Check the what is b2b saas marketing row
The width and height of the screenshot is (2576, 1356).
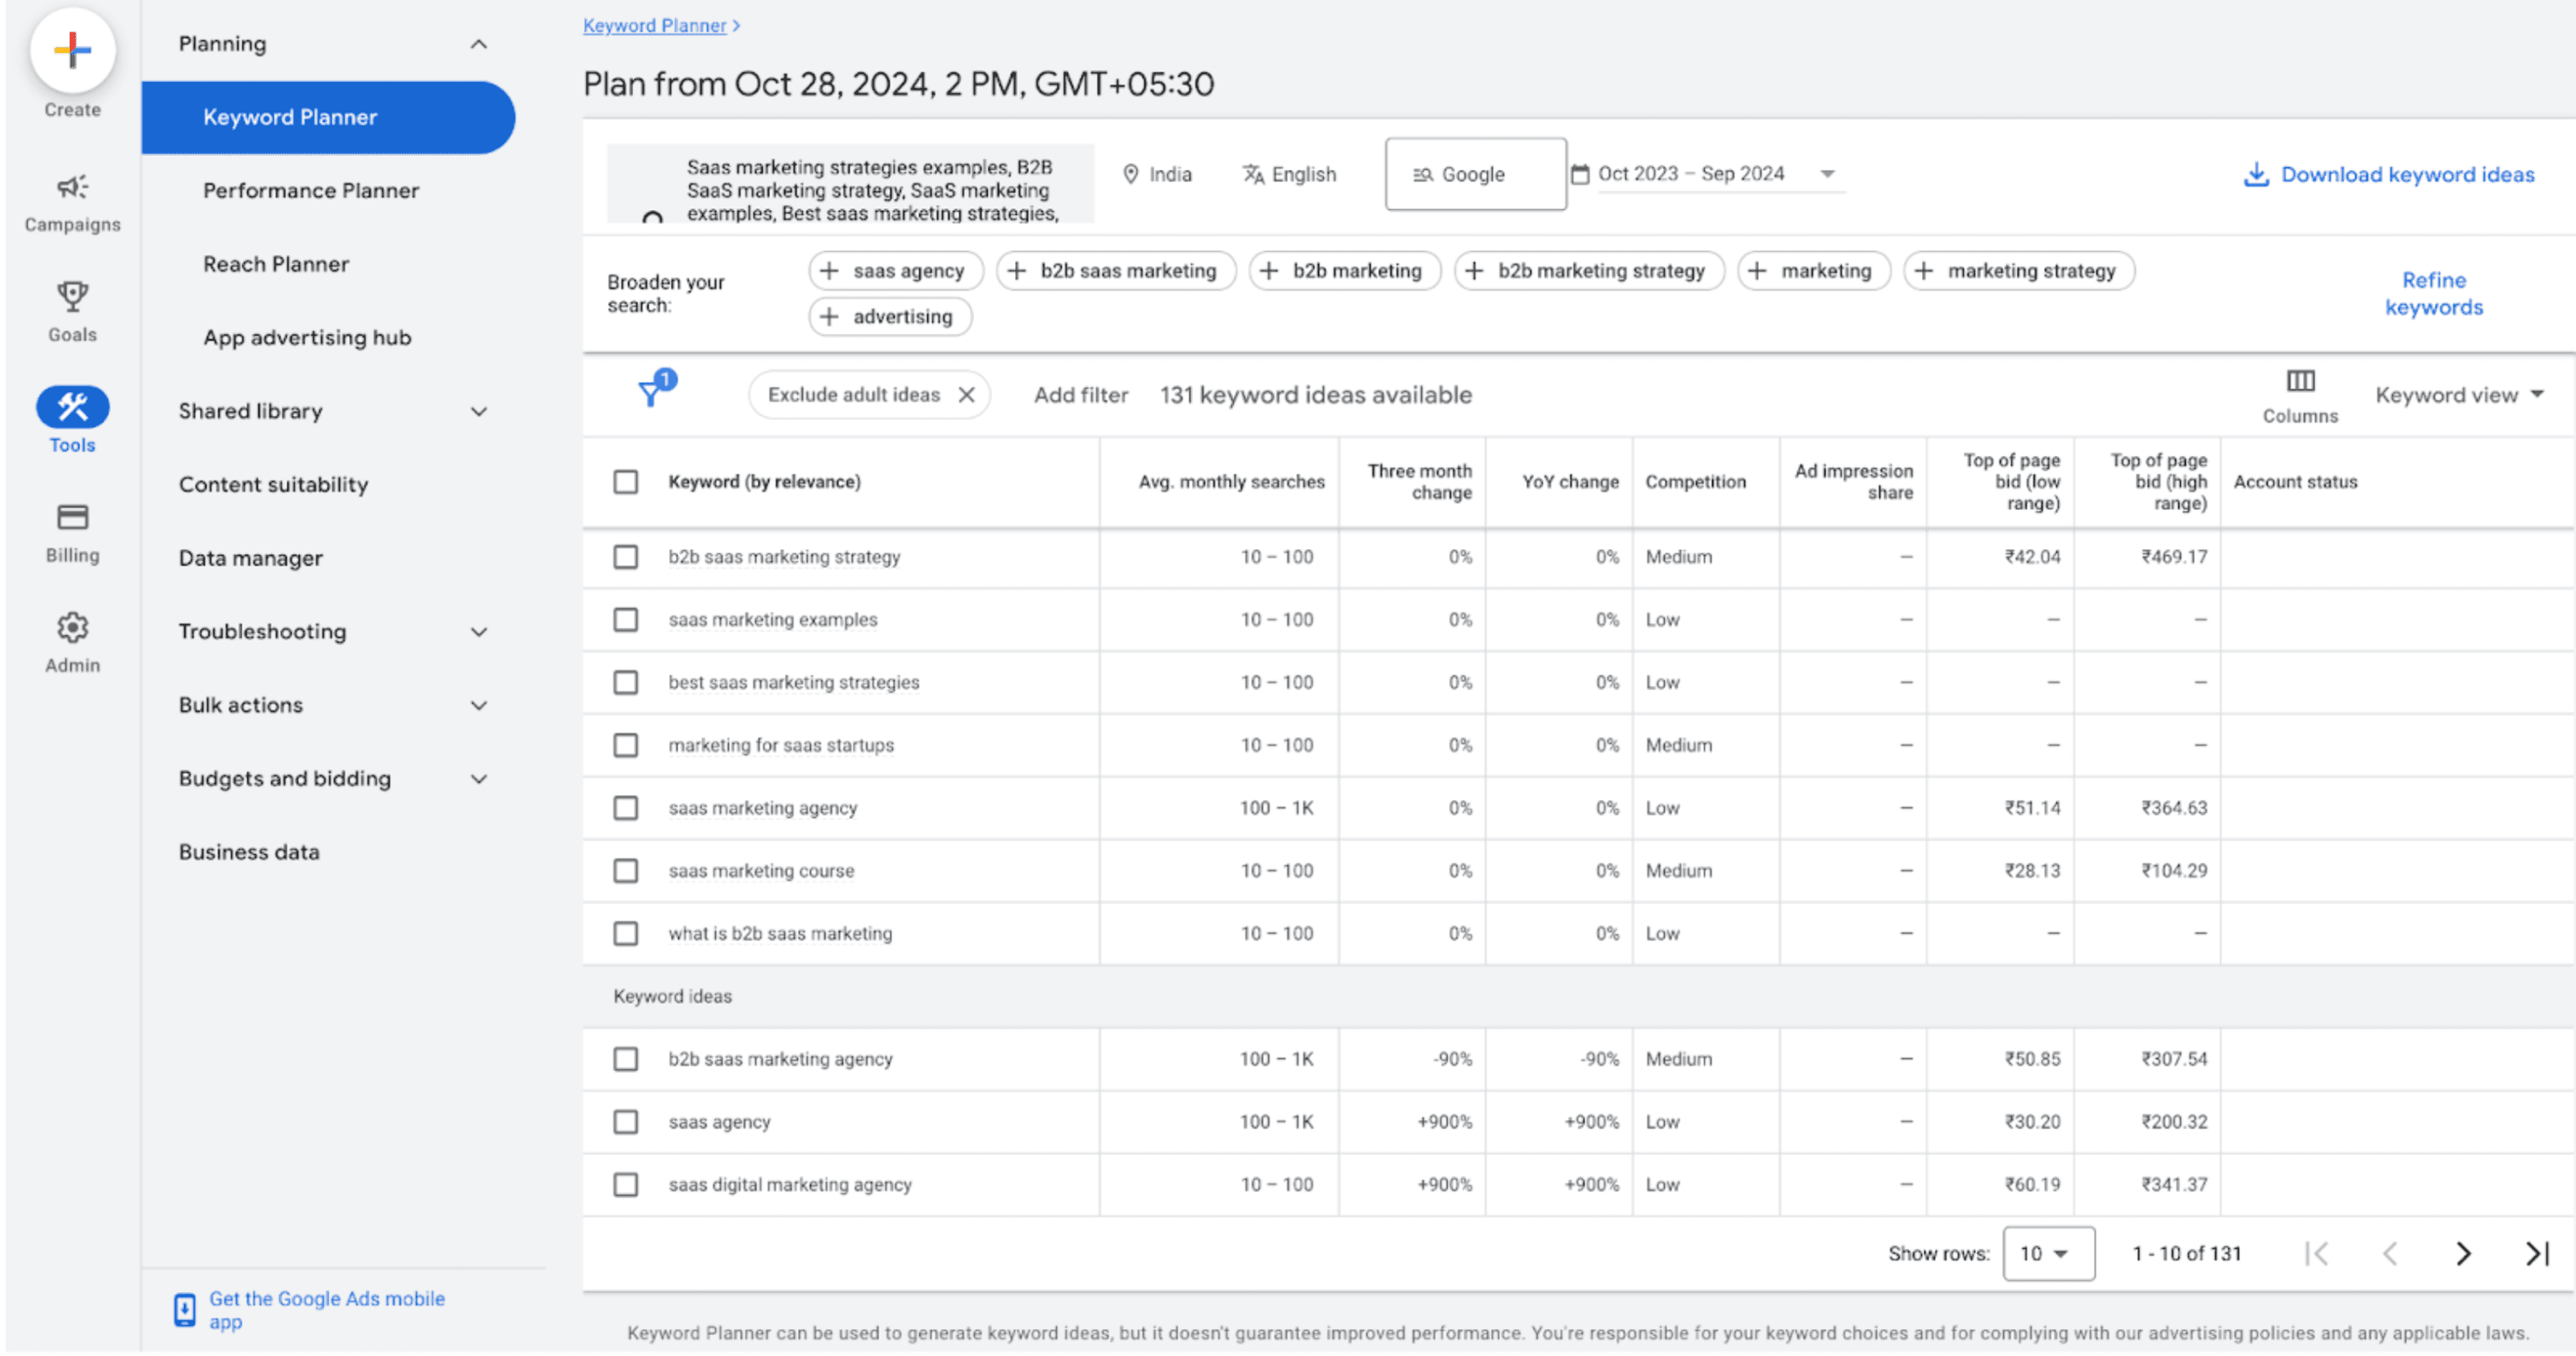pos(626,933)
